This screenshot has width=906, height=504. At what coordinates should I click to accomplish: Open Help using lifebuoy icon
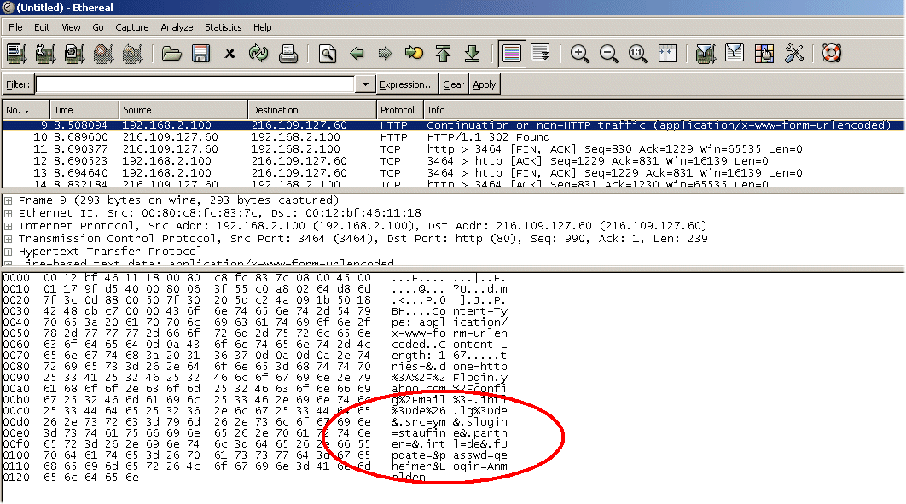[x=832, y=54]
